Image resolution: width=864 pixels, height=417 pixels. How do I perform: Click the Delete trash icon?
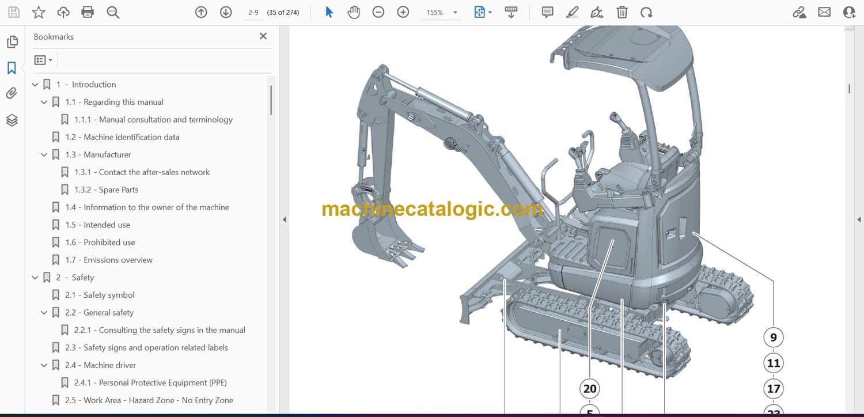622,12
